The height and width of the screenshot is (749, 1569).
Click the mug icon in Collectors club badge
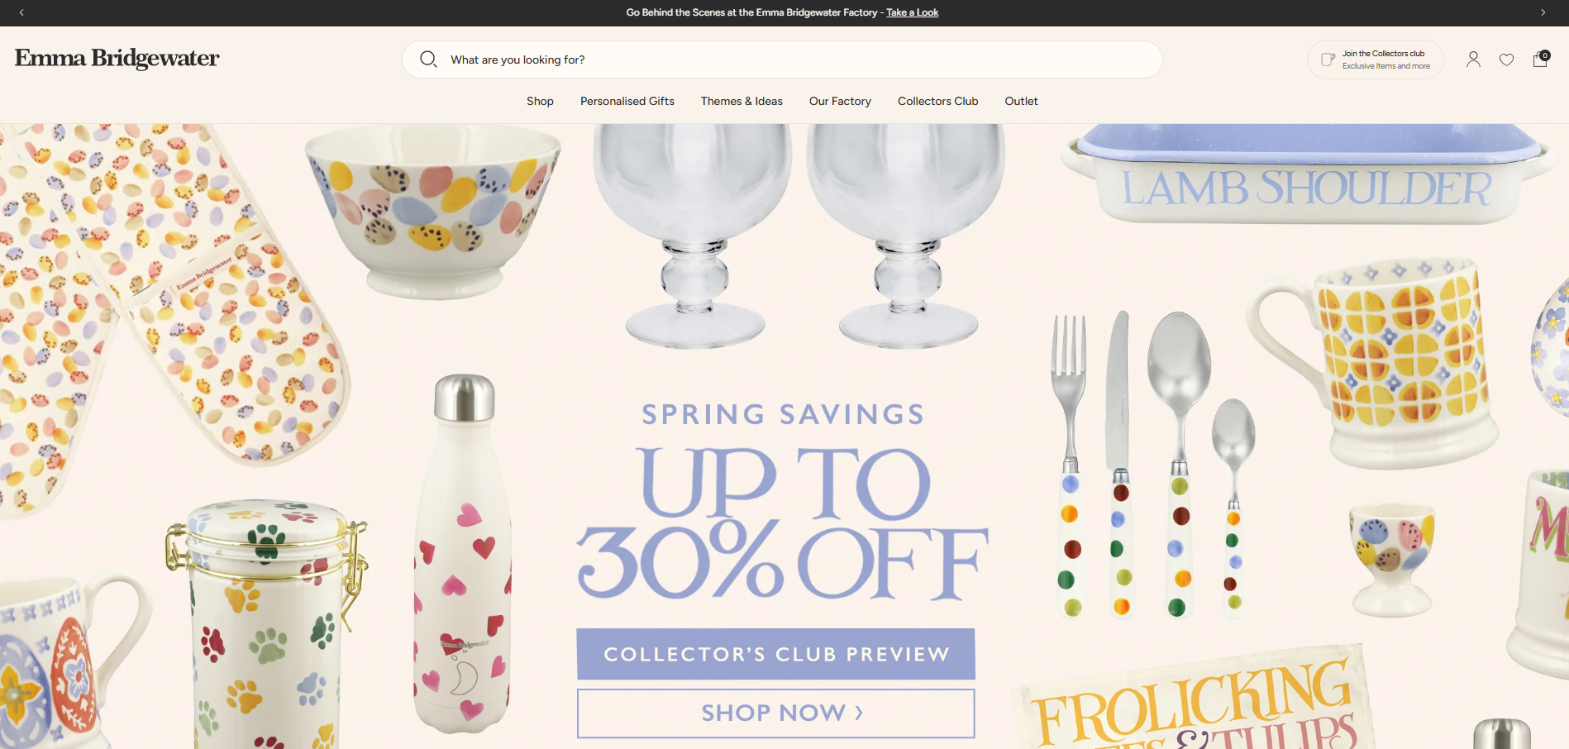pos(1328,60)
